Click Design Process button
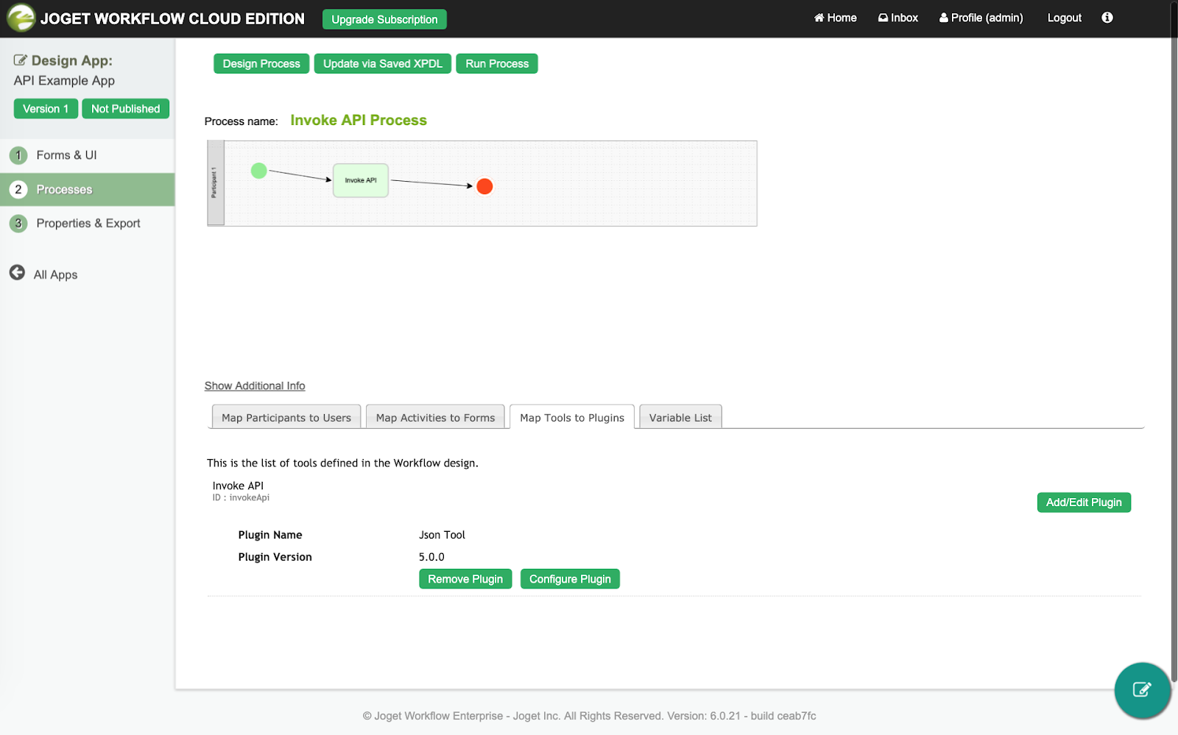 coord(261,64)
